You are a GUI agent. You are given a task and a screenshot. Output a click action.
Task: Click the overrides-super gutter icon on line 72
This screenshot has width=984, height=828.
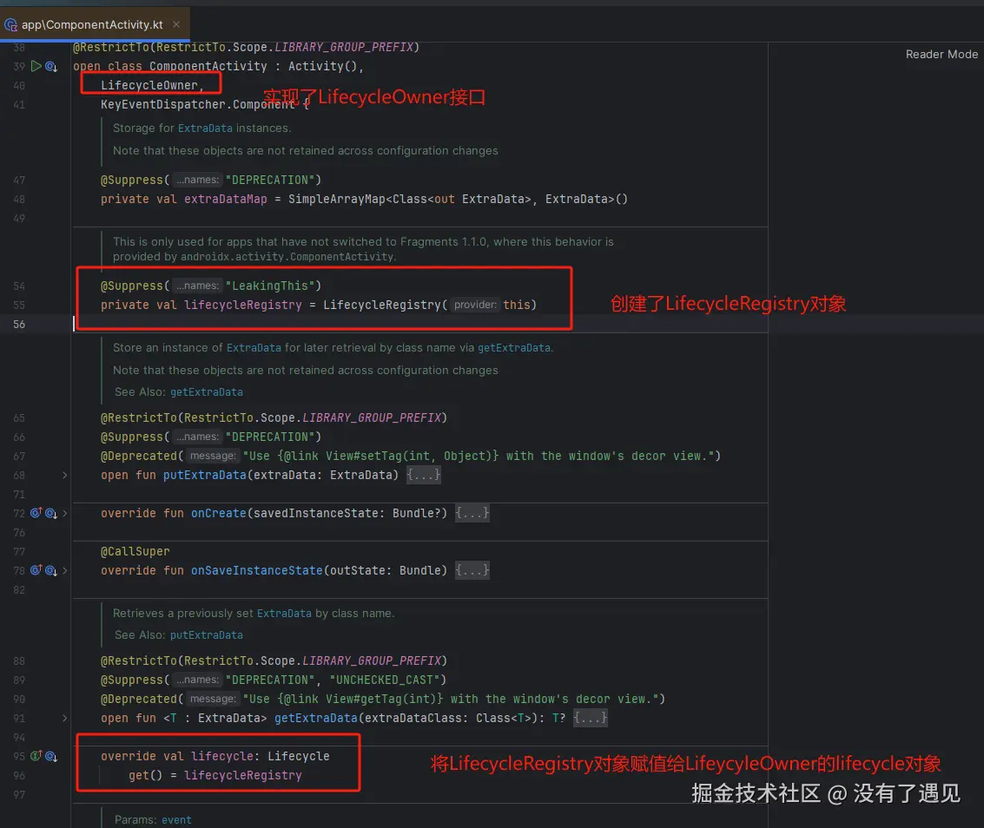tap(36, 512)
